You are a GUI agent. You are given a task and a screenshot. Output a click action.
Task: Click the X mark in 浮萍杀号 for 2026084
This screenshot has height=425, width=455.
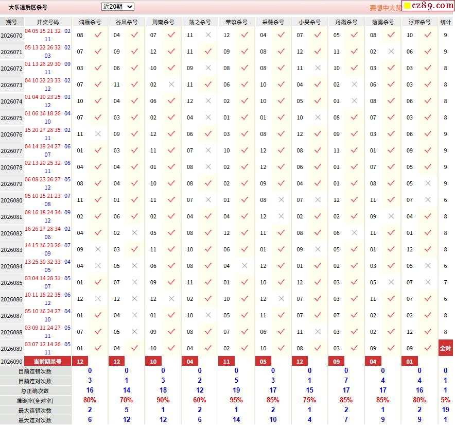click(428, 266)
